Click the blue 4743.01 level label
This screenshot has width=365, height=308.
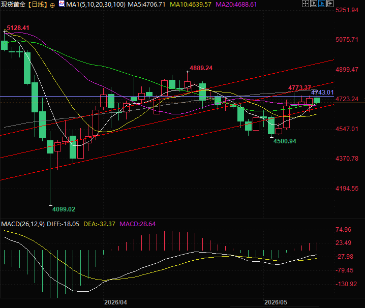coord(322,93)
